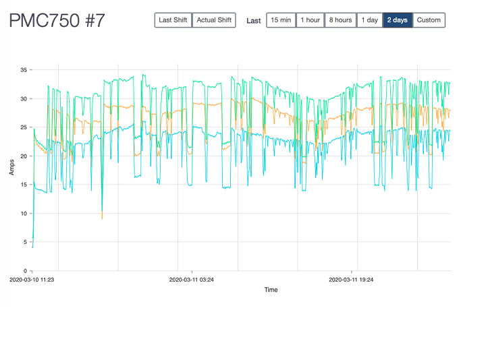Click the 2020-03-11 19:24 time tick label
This screenshot has width=486, height=337.
(x=352, y=278)
